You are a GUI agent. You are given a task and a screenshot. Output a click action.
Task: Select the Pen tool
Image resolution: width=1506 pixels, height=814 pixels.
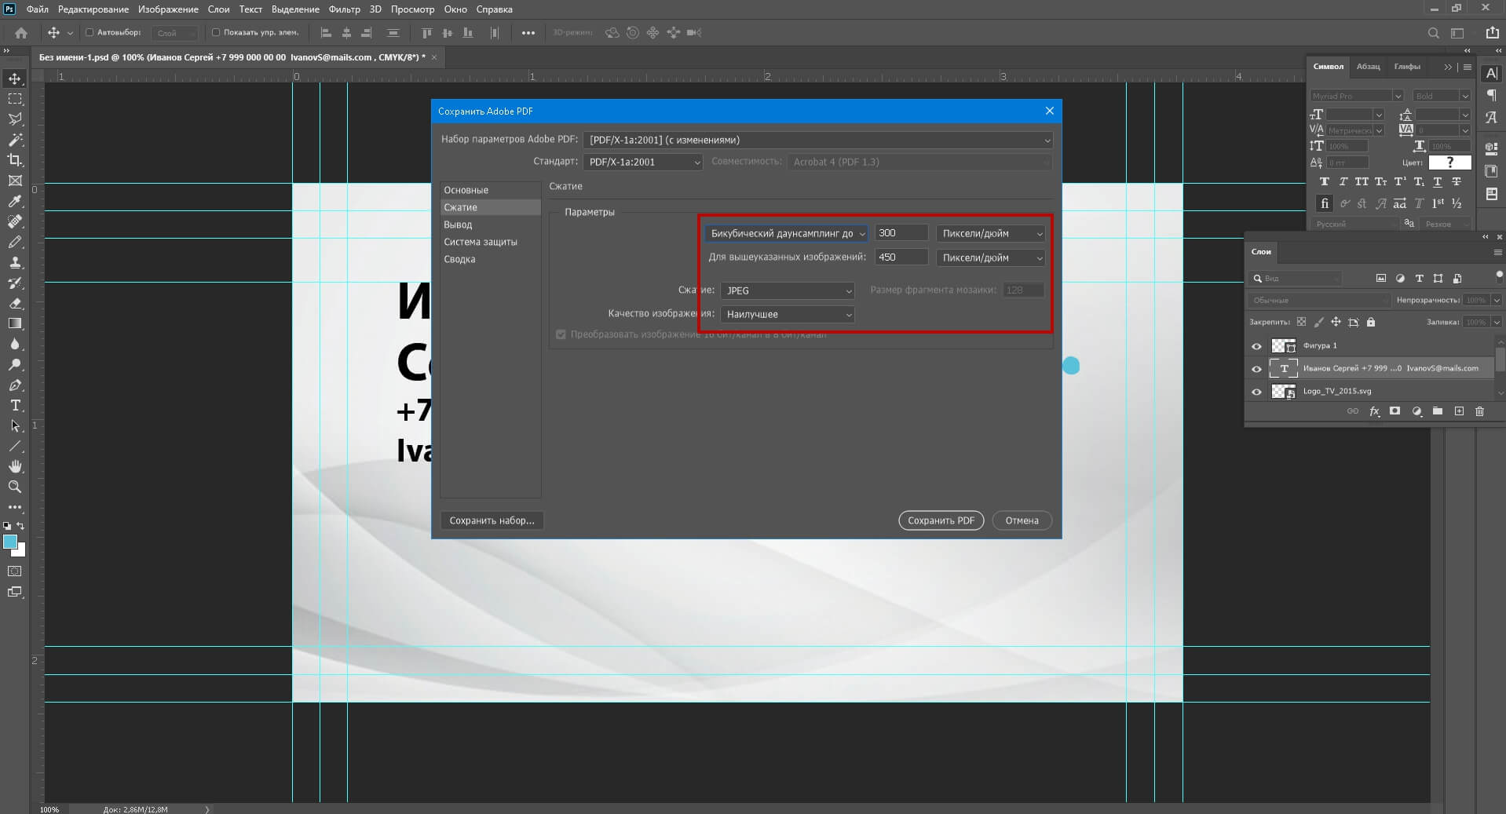[x=15, y=385]
